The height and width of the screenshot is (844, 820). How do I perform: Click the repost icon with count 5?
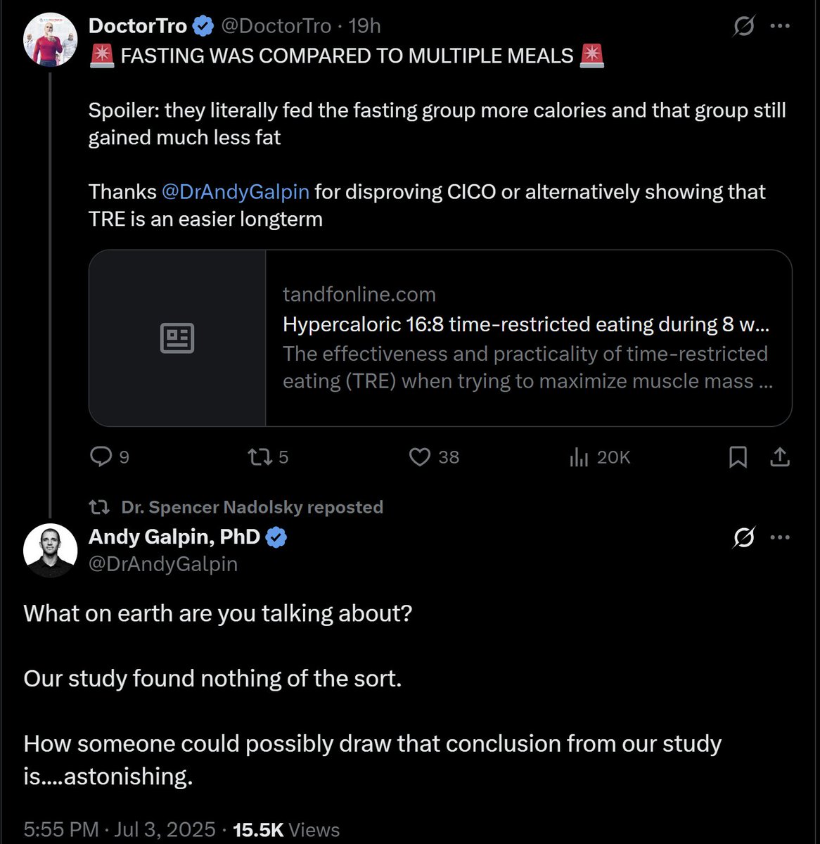(x=258, y=457)
